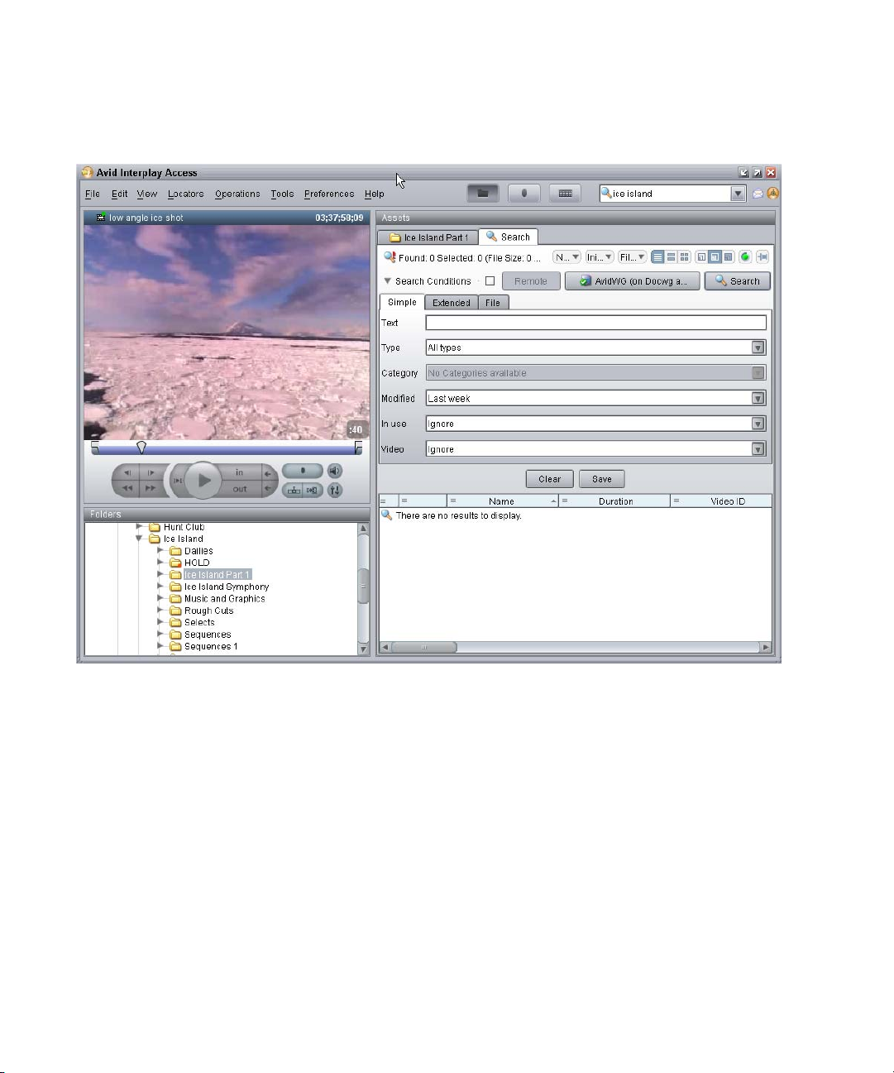Open the 'Fil...' results dropdown

pyautogui.click(x=633, y=257)
